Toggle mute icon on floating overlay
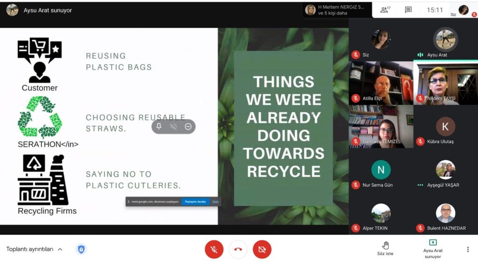 pos(174,127)
